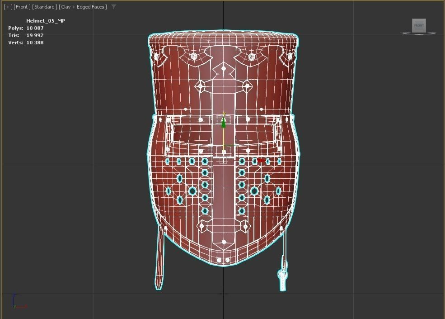Image resolution: width=445 pixels, height=319 pixels.
Task: Click the FRONT face of the ViewCube
Action: point(419,26)
